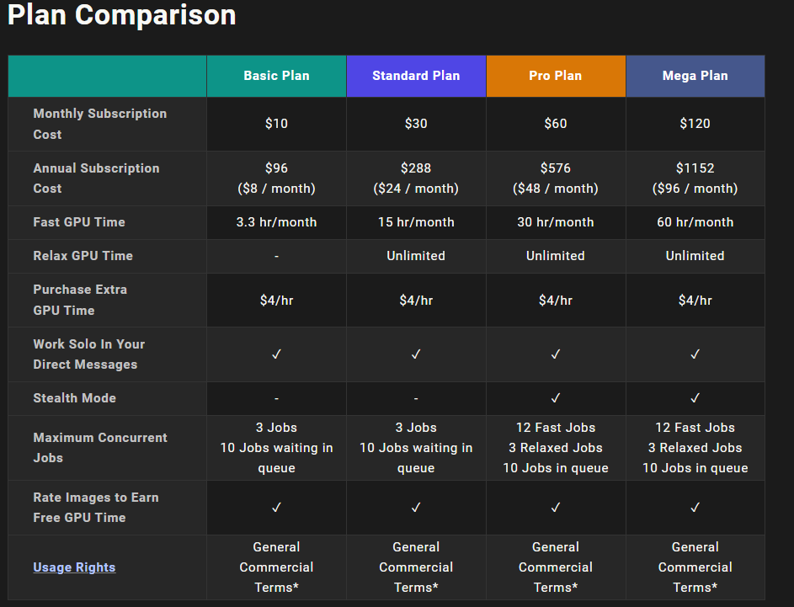Click the Relax GPU Time row label

tap(83, 256)
